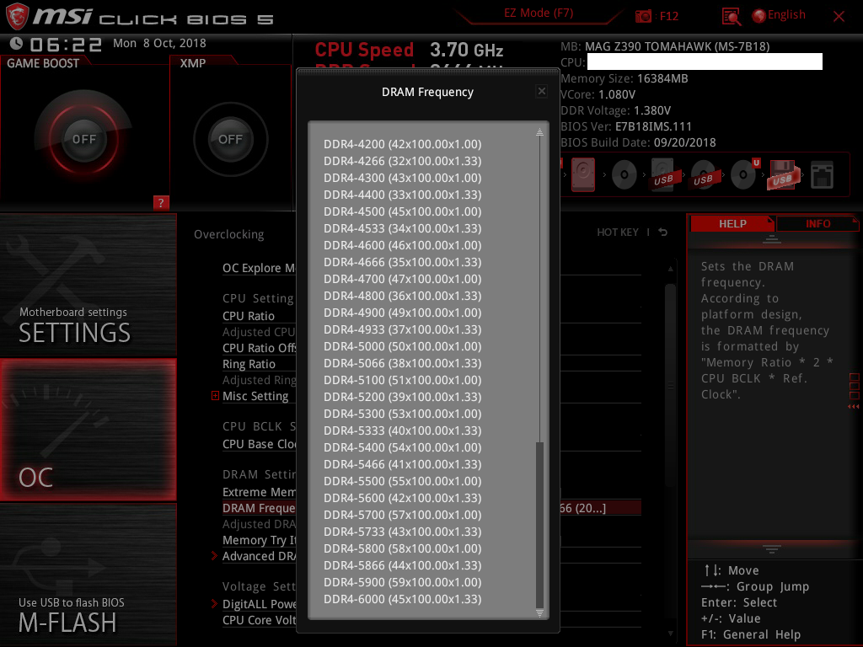Image resolution: width=863 pixels, height=647 pixels.
Task: Select DDR4-4200 (42x100.00x1.00)
Action: click(402, 144)
